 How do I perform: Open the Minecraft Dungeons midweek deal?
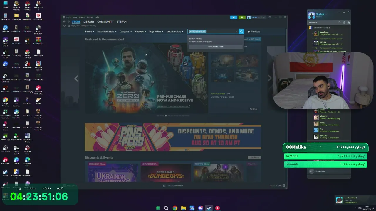[166, 172]
